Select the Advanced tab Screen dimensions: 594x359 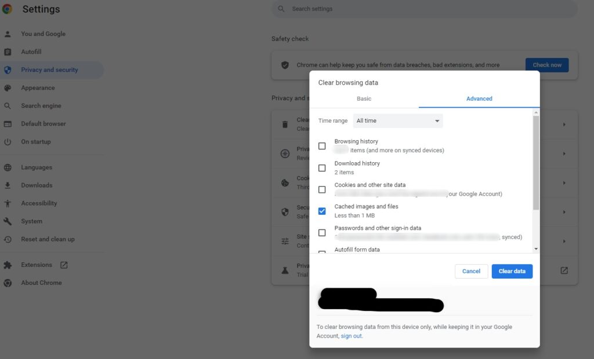(x=479, y=99)
